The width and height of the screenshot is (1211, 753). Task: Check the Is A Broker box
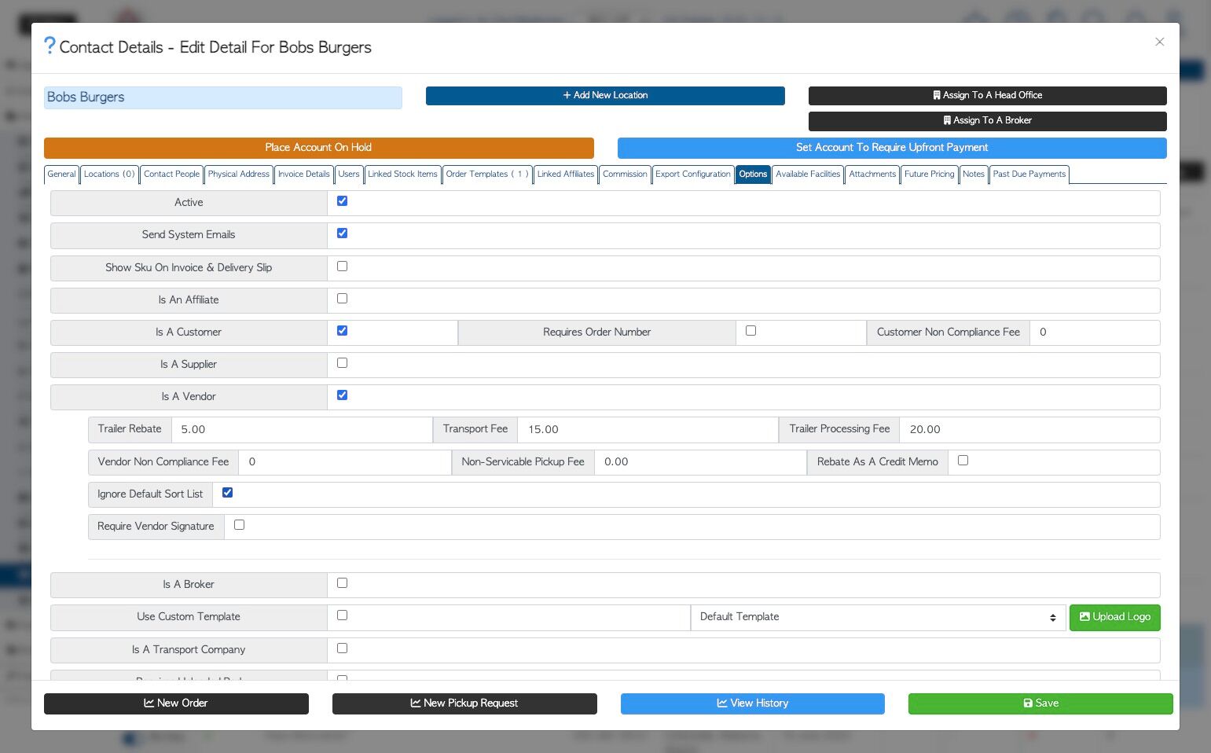click(x=342, y=583)
